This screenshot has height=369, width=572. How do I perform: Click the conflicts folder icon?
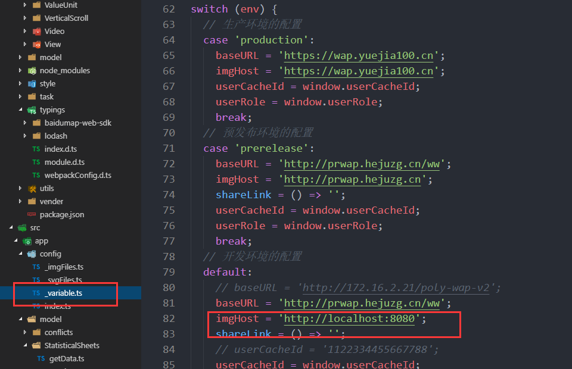pyautogui.click(x=36, y=332)
